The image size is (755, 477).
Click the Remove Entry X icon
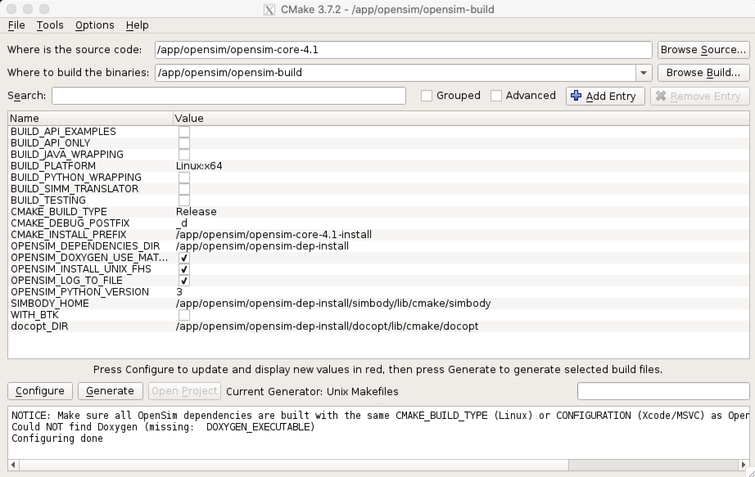661,96
